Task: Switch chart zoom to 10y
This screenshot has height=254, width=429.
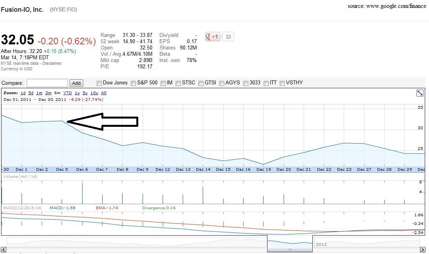Action: [x=94, y=93]
